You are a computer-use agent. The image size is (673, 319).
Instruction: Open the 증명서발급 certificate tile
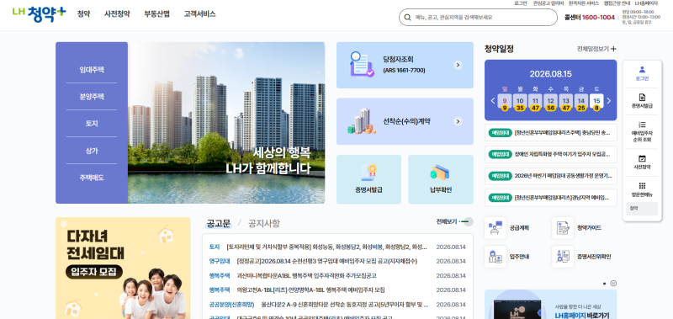368,179
